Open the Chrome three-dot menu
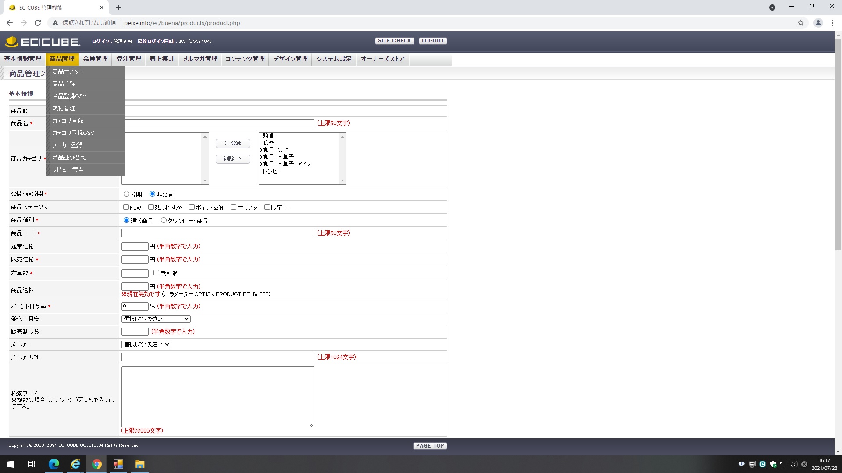Viewport: 842px width, 473px height. coord(832,23)
